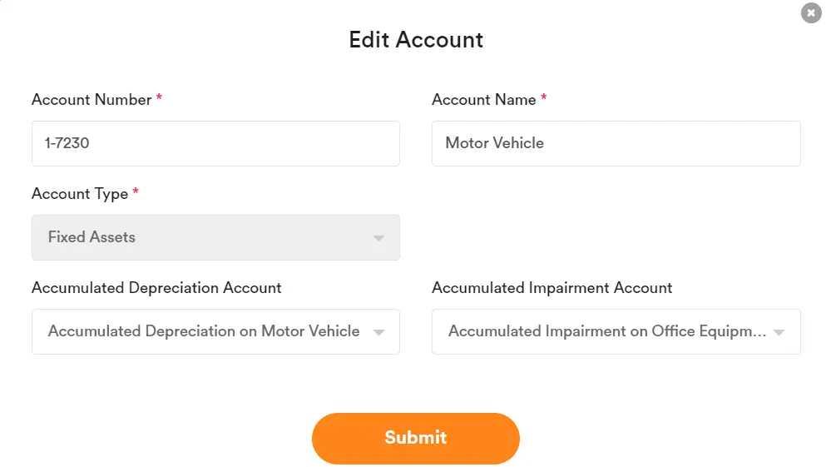Expand the Accumulated Depreciation Account arrow
This screenshot has width=831, height=467.
click(378, 332)
